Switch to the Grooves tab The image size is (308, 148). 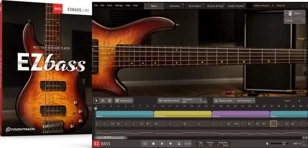coord(175,6)
